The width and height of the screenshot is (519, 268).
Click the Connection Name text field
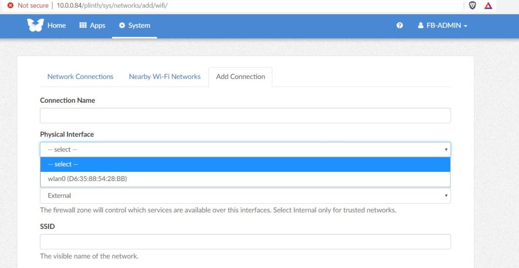point(245,116)
